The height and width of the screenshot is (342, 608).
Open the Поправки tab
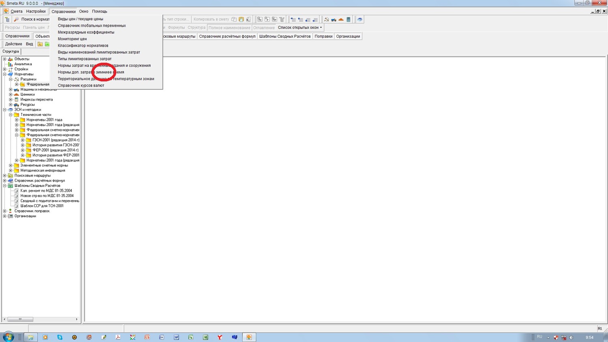click(323, 36)
